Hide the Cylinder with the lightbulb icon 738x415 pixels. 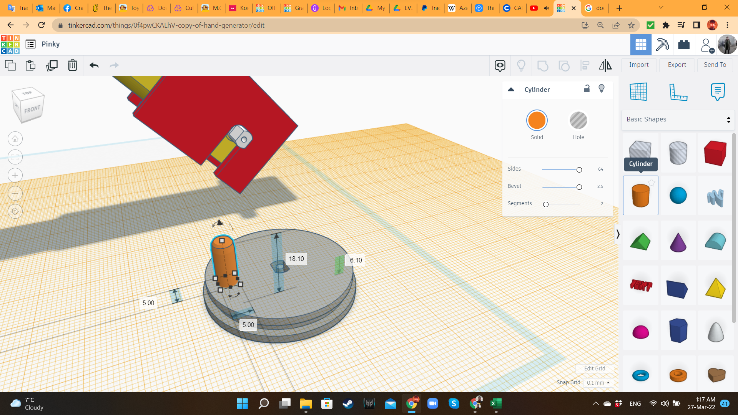tap(602, 89)
